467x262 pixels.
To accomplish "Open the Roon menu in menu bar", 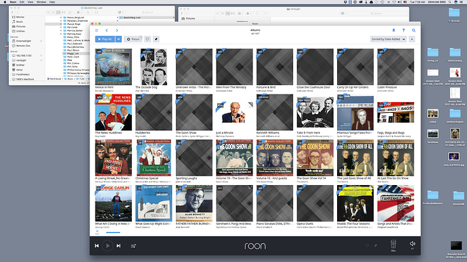I will (13, 2).
